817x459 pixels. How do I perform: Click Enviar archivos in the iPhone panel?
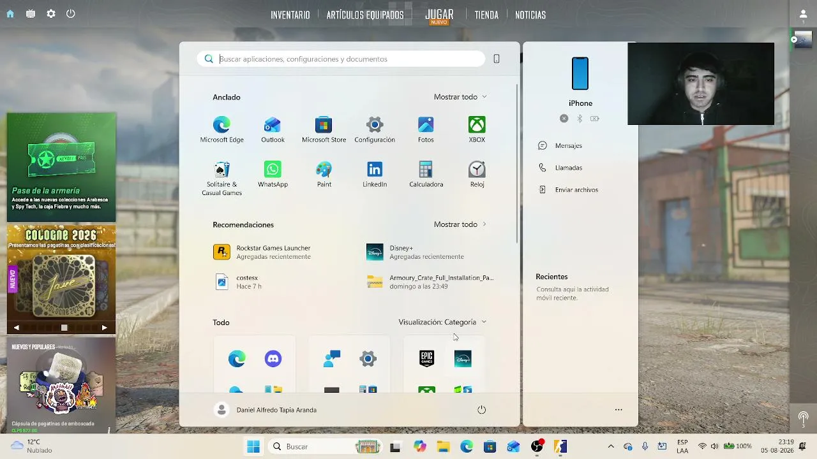(x=569, y=190)
